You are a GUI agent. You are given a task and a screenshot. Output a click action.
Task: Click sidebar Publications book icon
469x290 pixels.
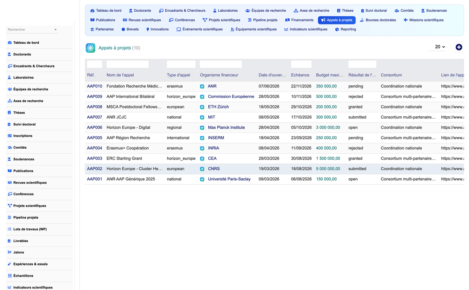tap(10, 171)
